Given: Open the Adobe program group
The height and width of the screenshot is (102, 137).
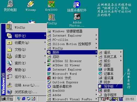Looking at the screenshot, I should tap(72, 95).
